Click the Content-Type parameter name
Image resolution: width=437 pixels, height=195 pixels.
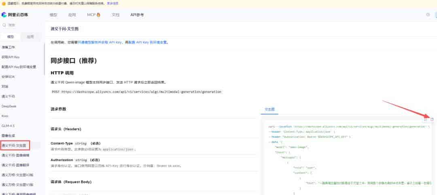(x=62, y=143)
